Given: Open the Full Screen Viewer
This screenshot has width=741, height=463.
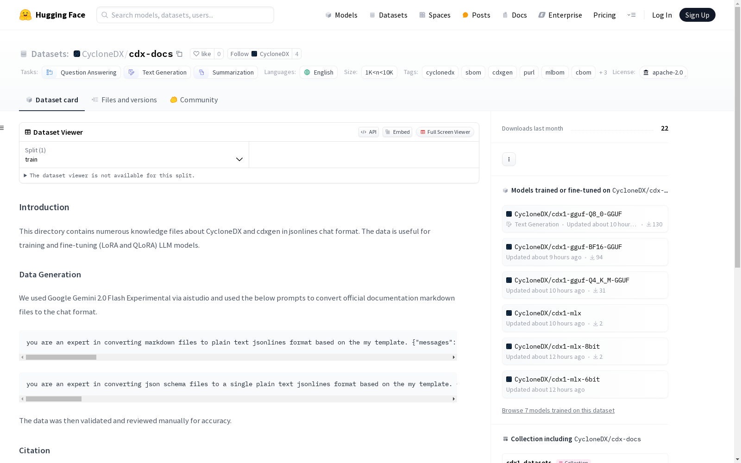Looking at the screenshot, I should (x=445, y=132).
